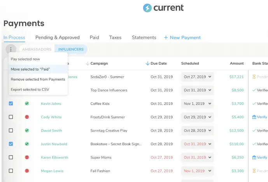Uncheck the Kevin Johns row checkbox
This screenshot has height=182, width=268.
[x=11, y=104]
